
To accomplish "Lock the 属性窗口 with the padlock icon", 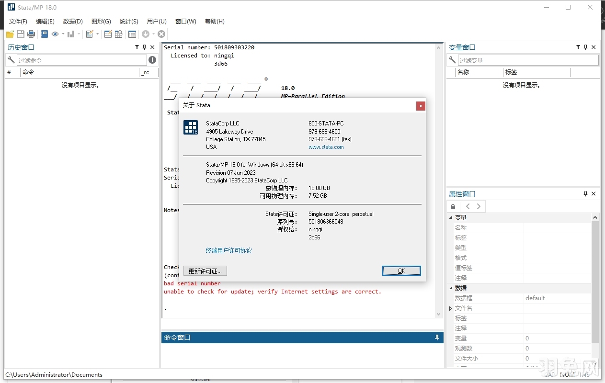I will (453, 206).
